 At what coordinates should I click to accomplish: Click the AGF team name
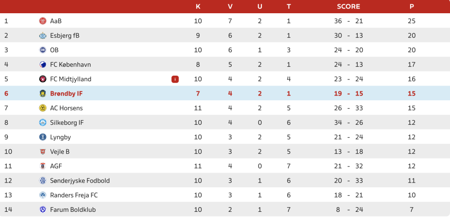click(x=56, y=166)
